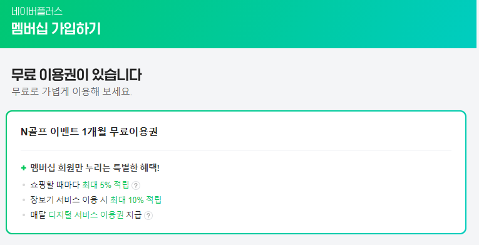
Task: Open help tooltip beside 최대 5% 적립
Action: coord(136,185)
